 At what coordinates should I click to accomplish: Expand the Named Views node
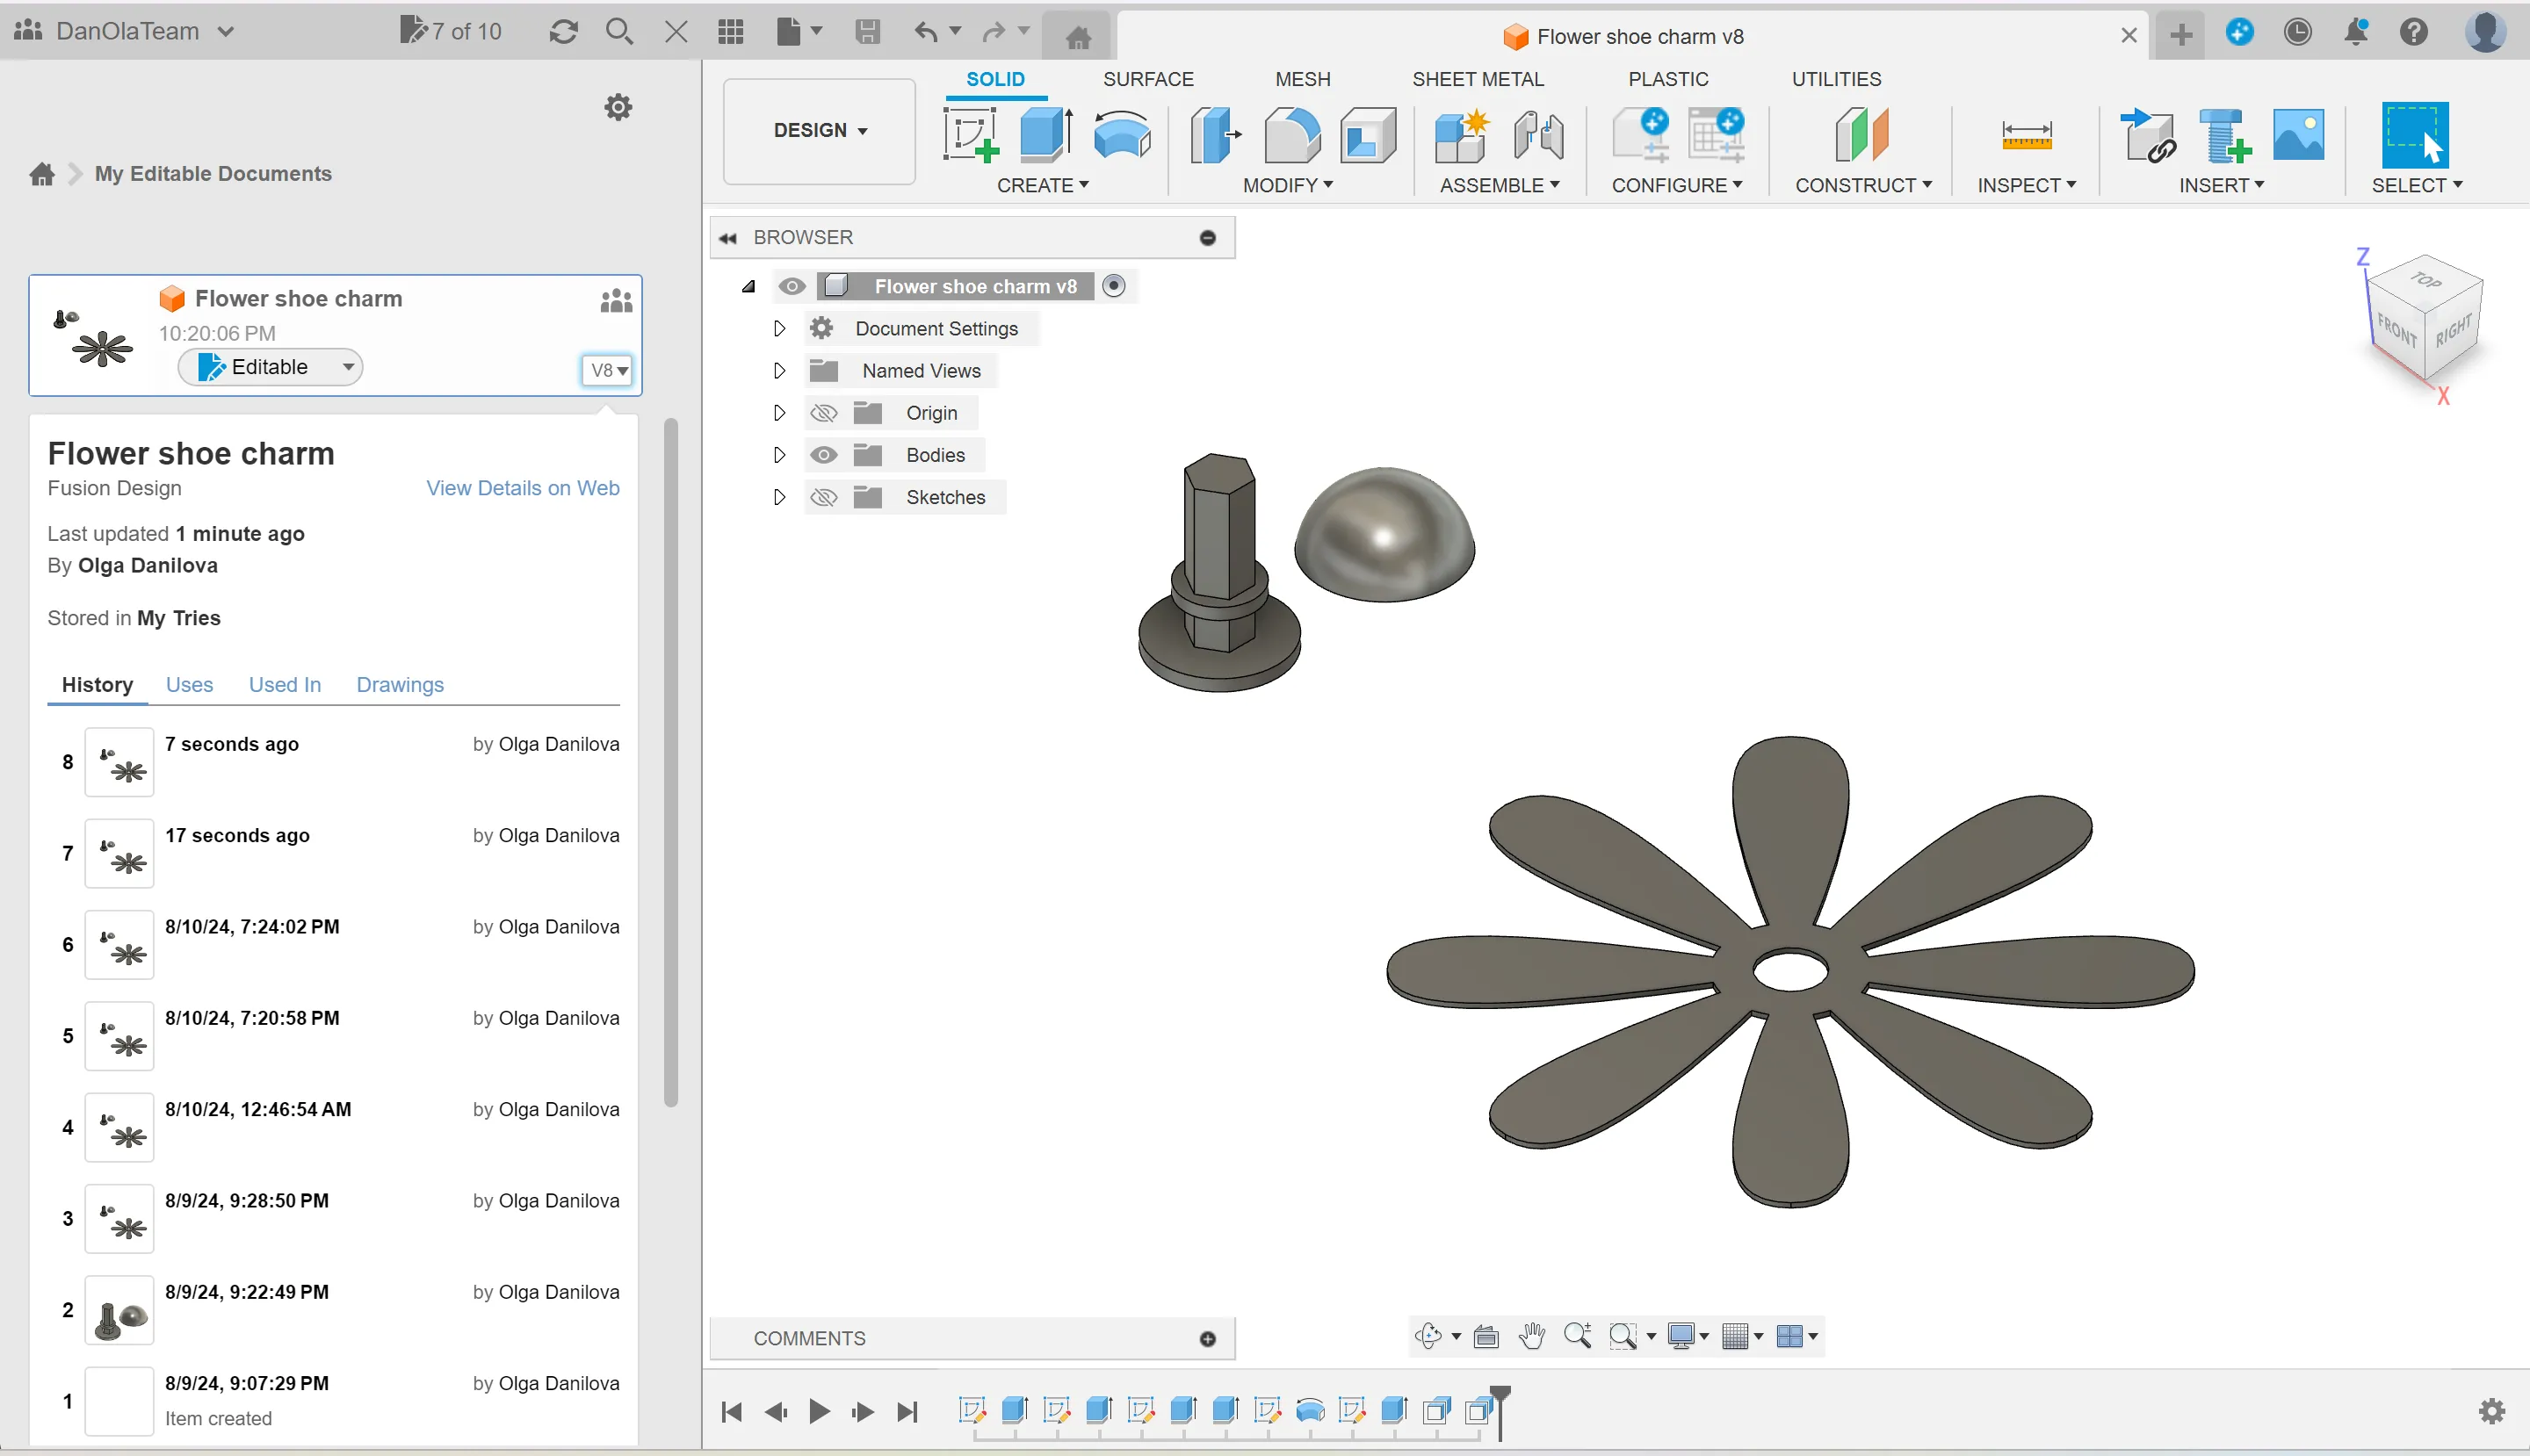point(779,370)
